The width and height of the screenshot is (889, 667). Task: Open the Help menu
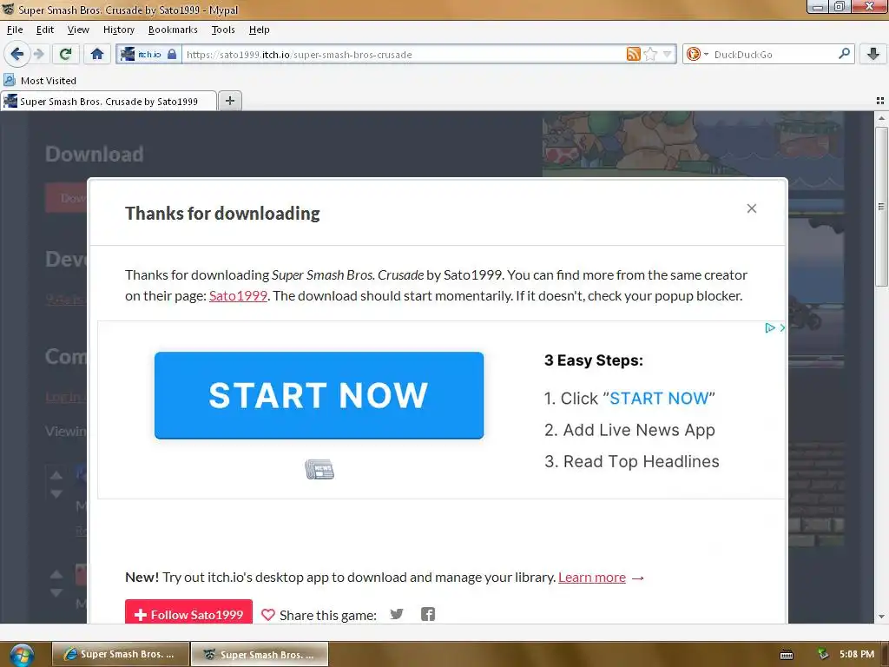pos(259,30)
